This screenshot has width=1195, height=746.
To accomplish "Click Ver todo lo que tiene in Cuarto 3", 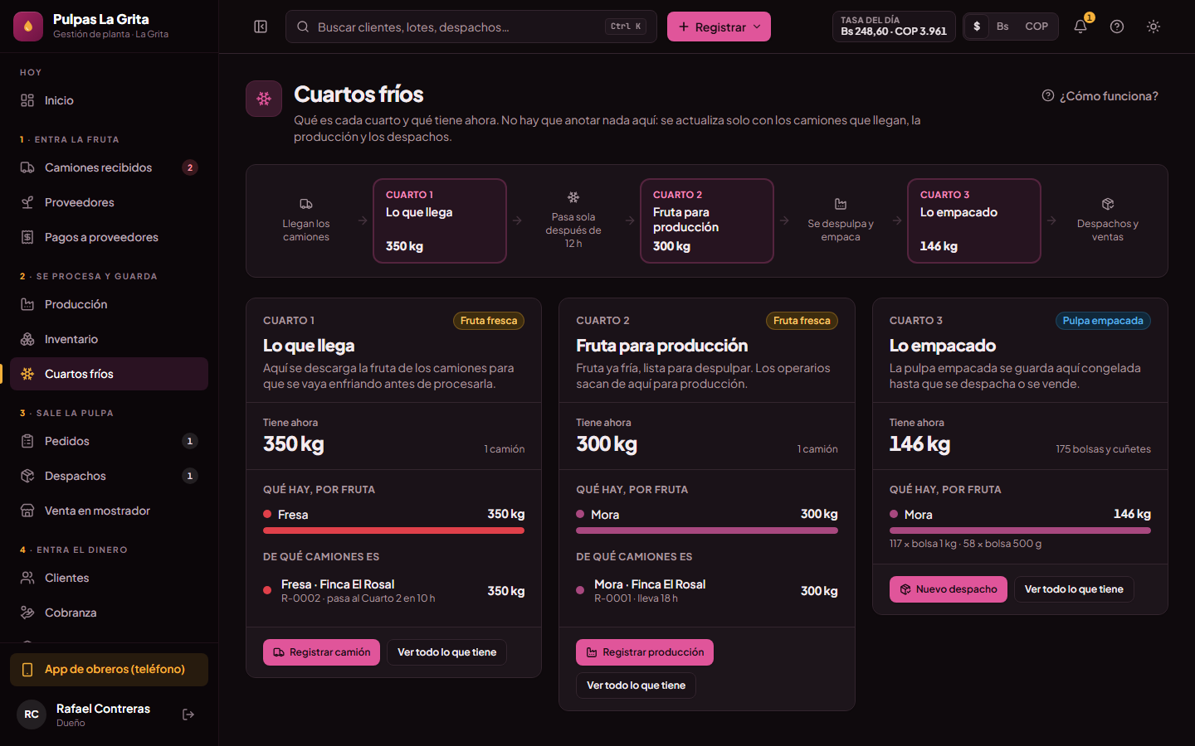I will coord(1074,589).
